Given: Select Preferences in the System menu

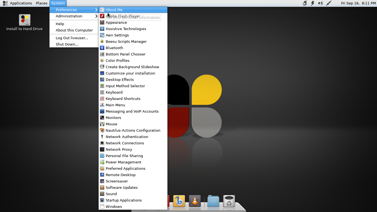Looking at the screenshot, I should (74, 10).
